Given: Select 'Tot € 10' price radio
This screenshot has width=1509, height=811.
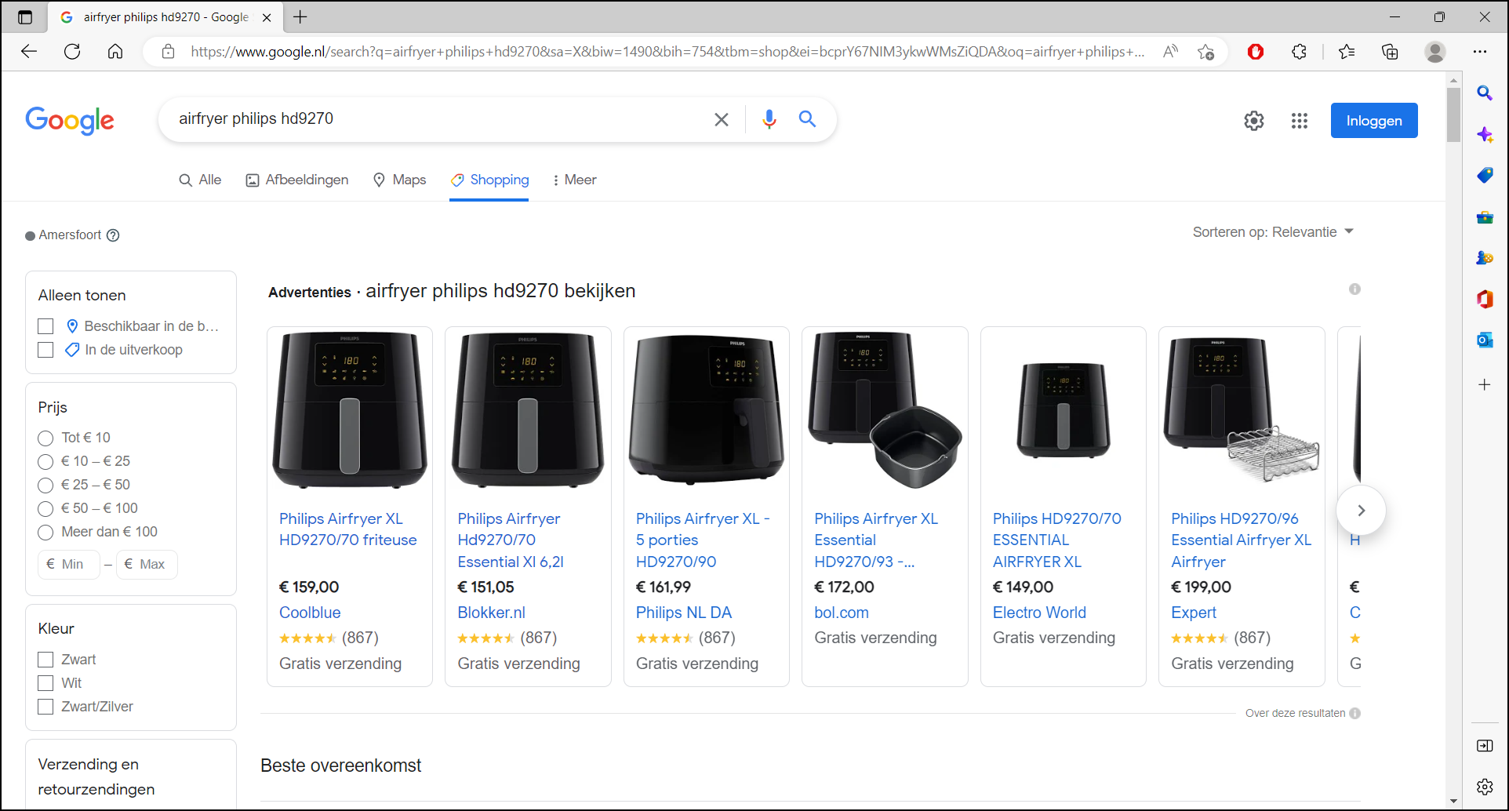Looking at the screenshot, I should [45, 438].
